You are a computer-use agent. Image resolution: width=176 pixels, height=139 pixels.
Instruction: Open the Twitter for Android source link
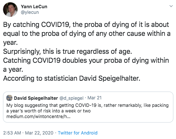pyautogui.click(x=78, y=133)
